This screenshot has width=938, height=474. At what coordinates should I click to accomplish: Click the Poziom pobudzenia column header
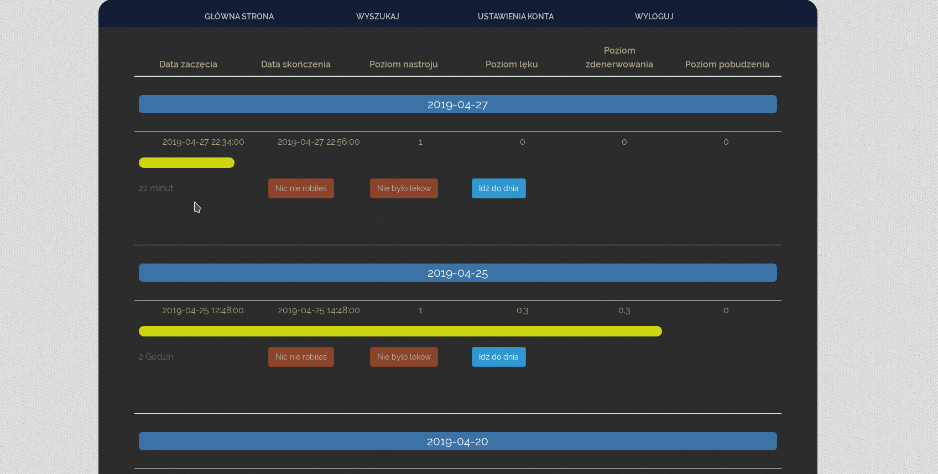point(727,64)
